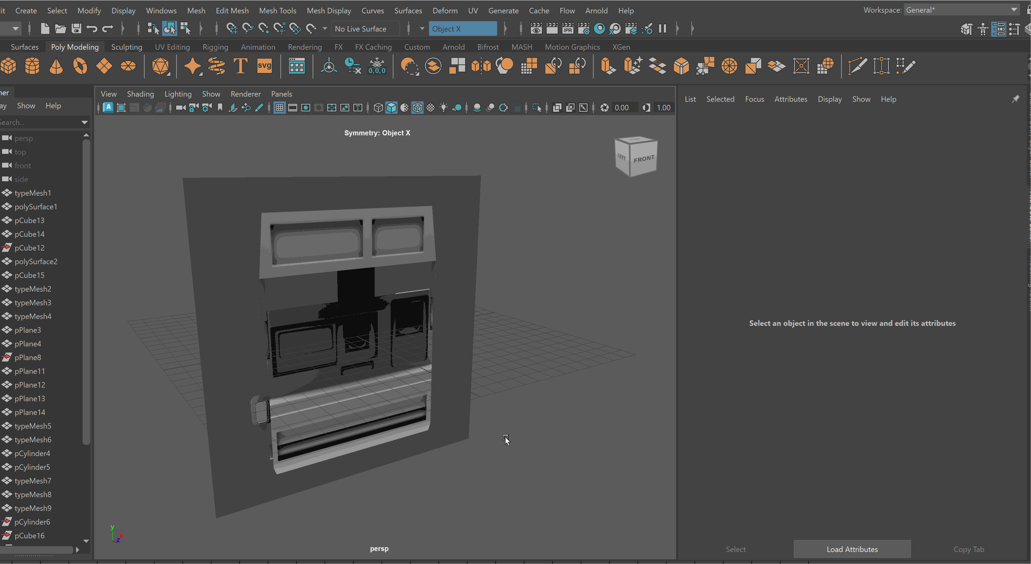Open the render settings clapperboard icon

(x=584, y=28)
